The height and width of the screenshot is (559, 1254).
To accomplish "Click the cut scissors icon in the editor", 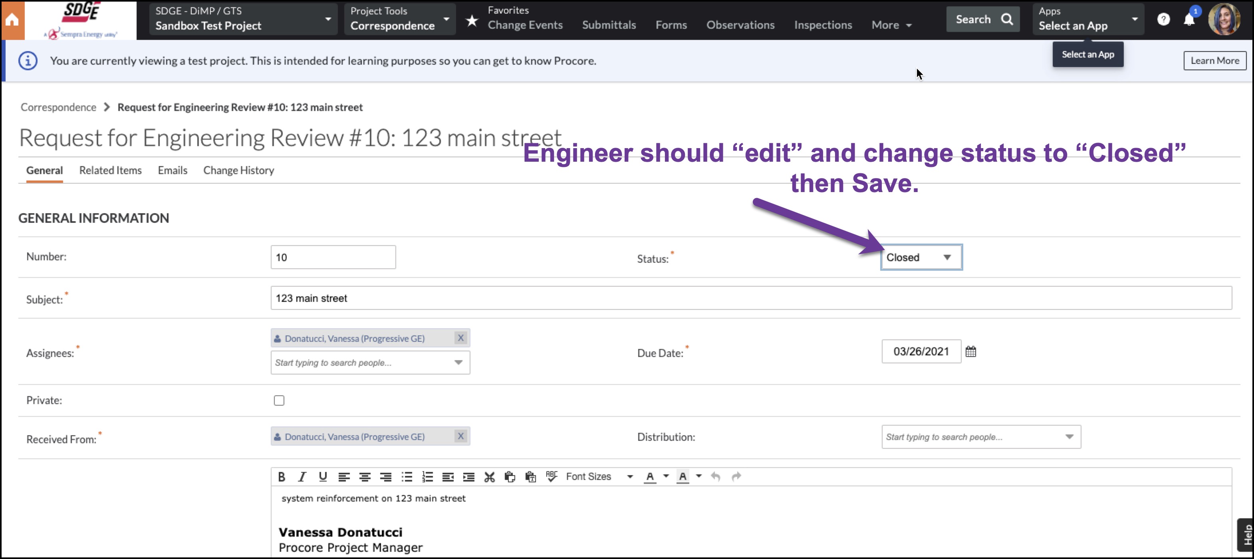I will (x=489, y=477).
